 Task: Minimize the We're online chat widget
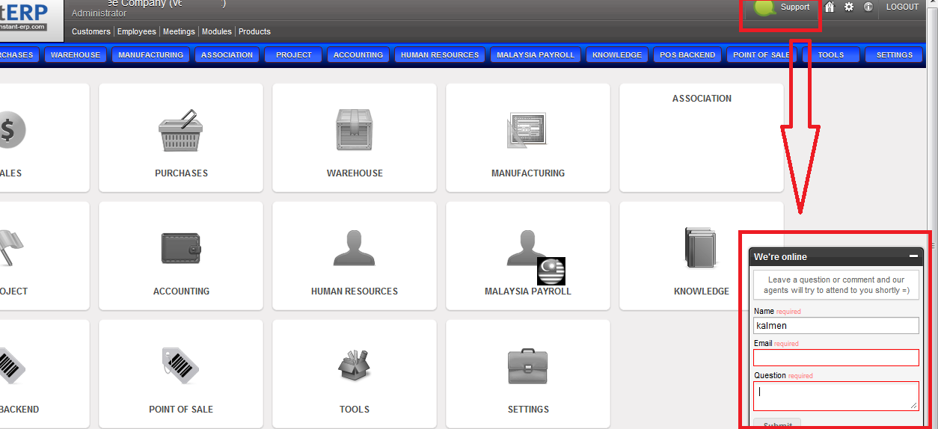[x=913, y=256]
